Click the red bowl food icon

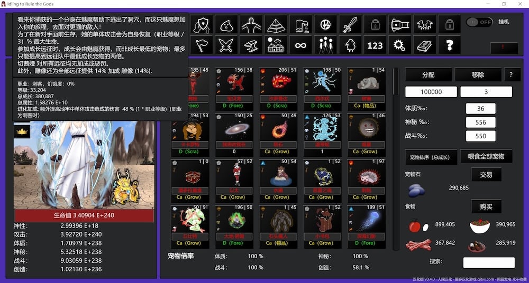[x=480, y=226]
